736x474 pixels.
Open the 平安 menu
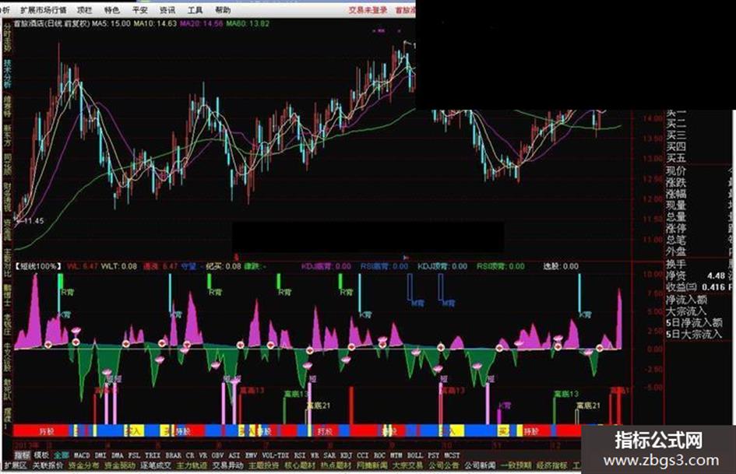tap(139, 10)
